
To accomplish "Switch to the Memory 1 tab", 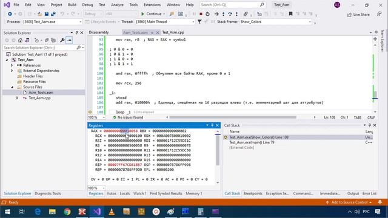I will click(x=194, y=194).
